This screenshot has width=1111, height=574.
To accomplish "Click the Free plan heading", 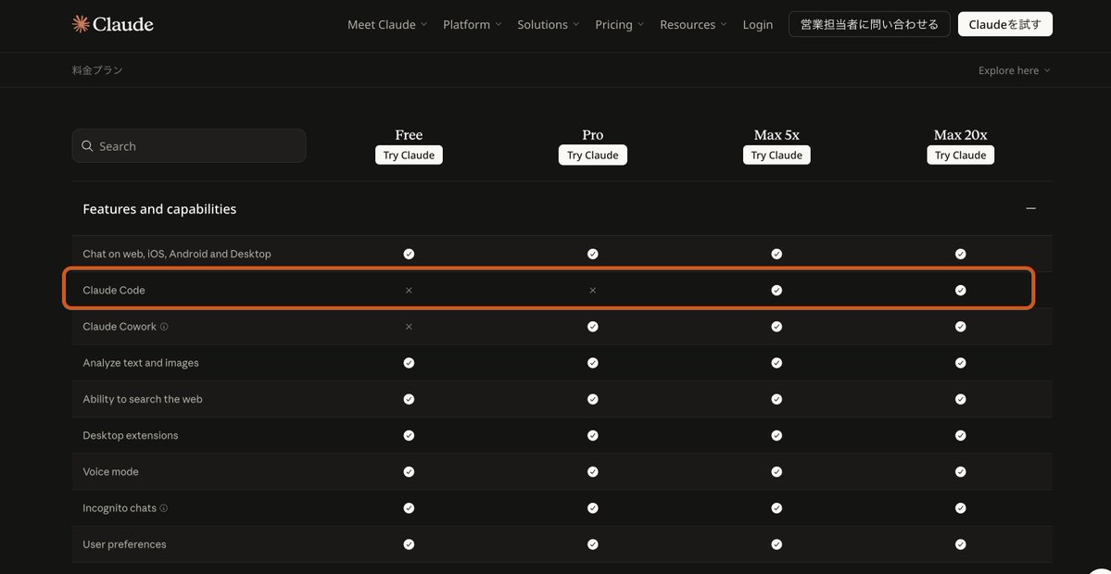I will [x=409, y=134].
